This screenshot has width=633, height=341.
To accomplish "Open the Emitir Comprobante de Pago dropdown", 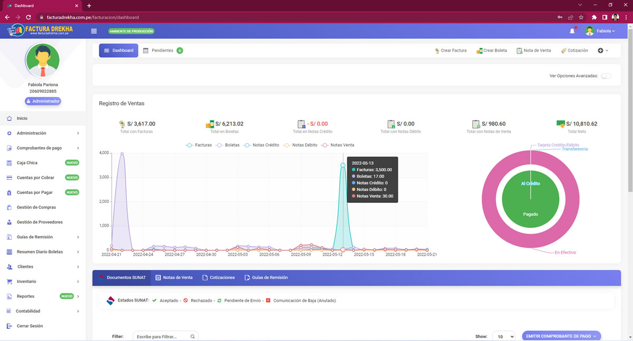I will [x=561, y=336].
